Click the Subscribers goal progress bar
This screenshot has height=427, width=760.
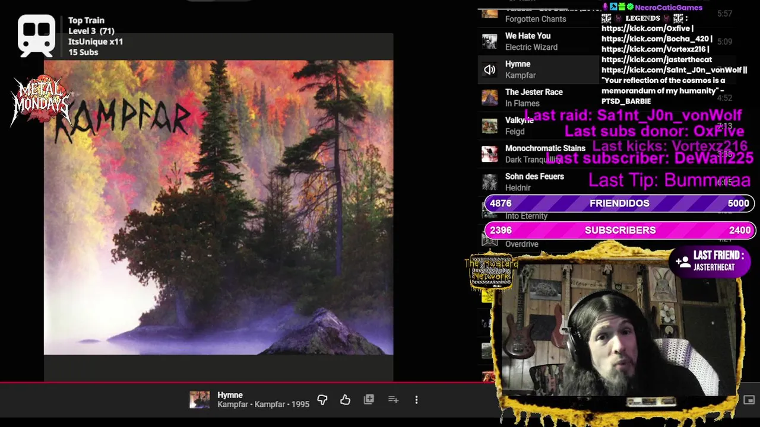620,230
